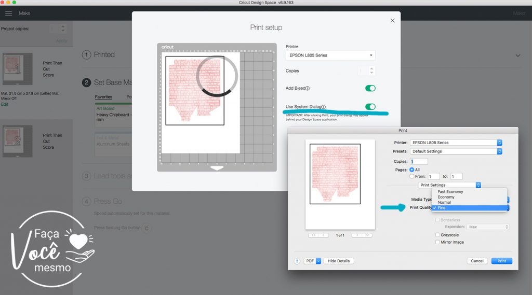Check the Mirror Image option
The image size is (532, 295).
(x=438, y=242)
